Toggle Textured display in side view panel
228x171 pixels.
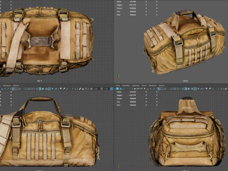(x=195, y=89)
